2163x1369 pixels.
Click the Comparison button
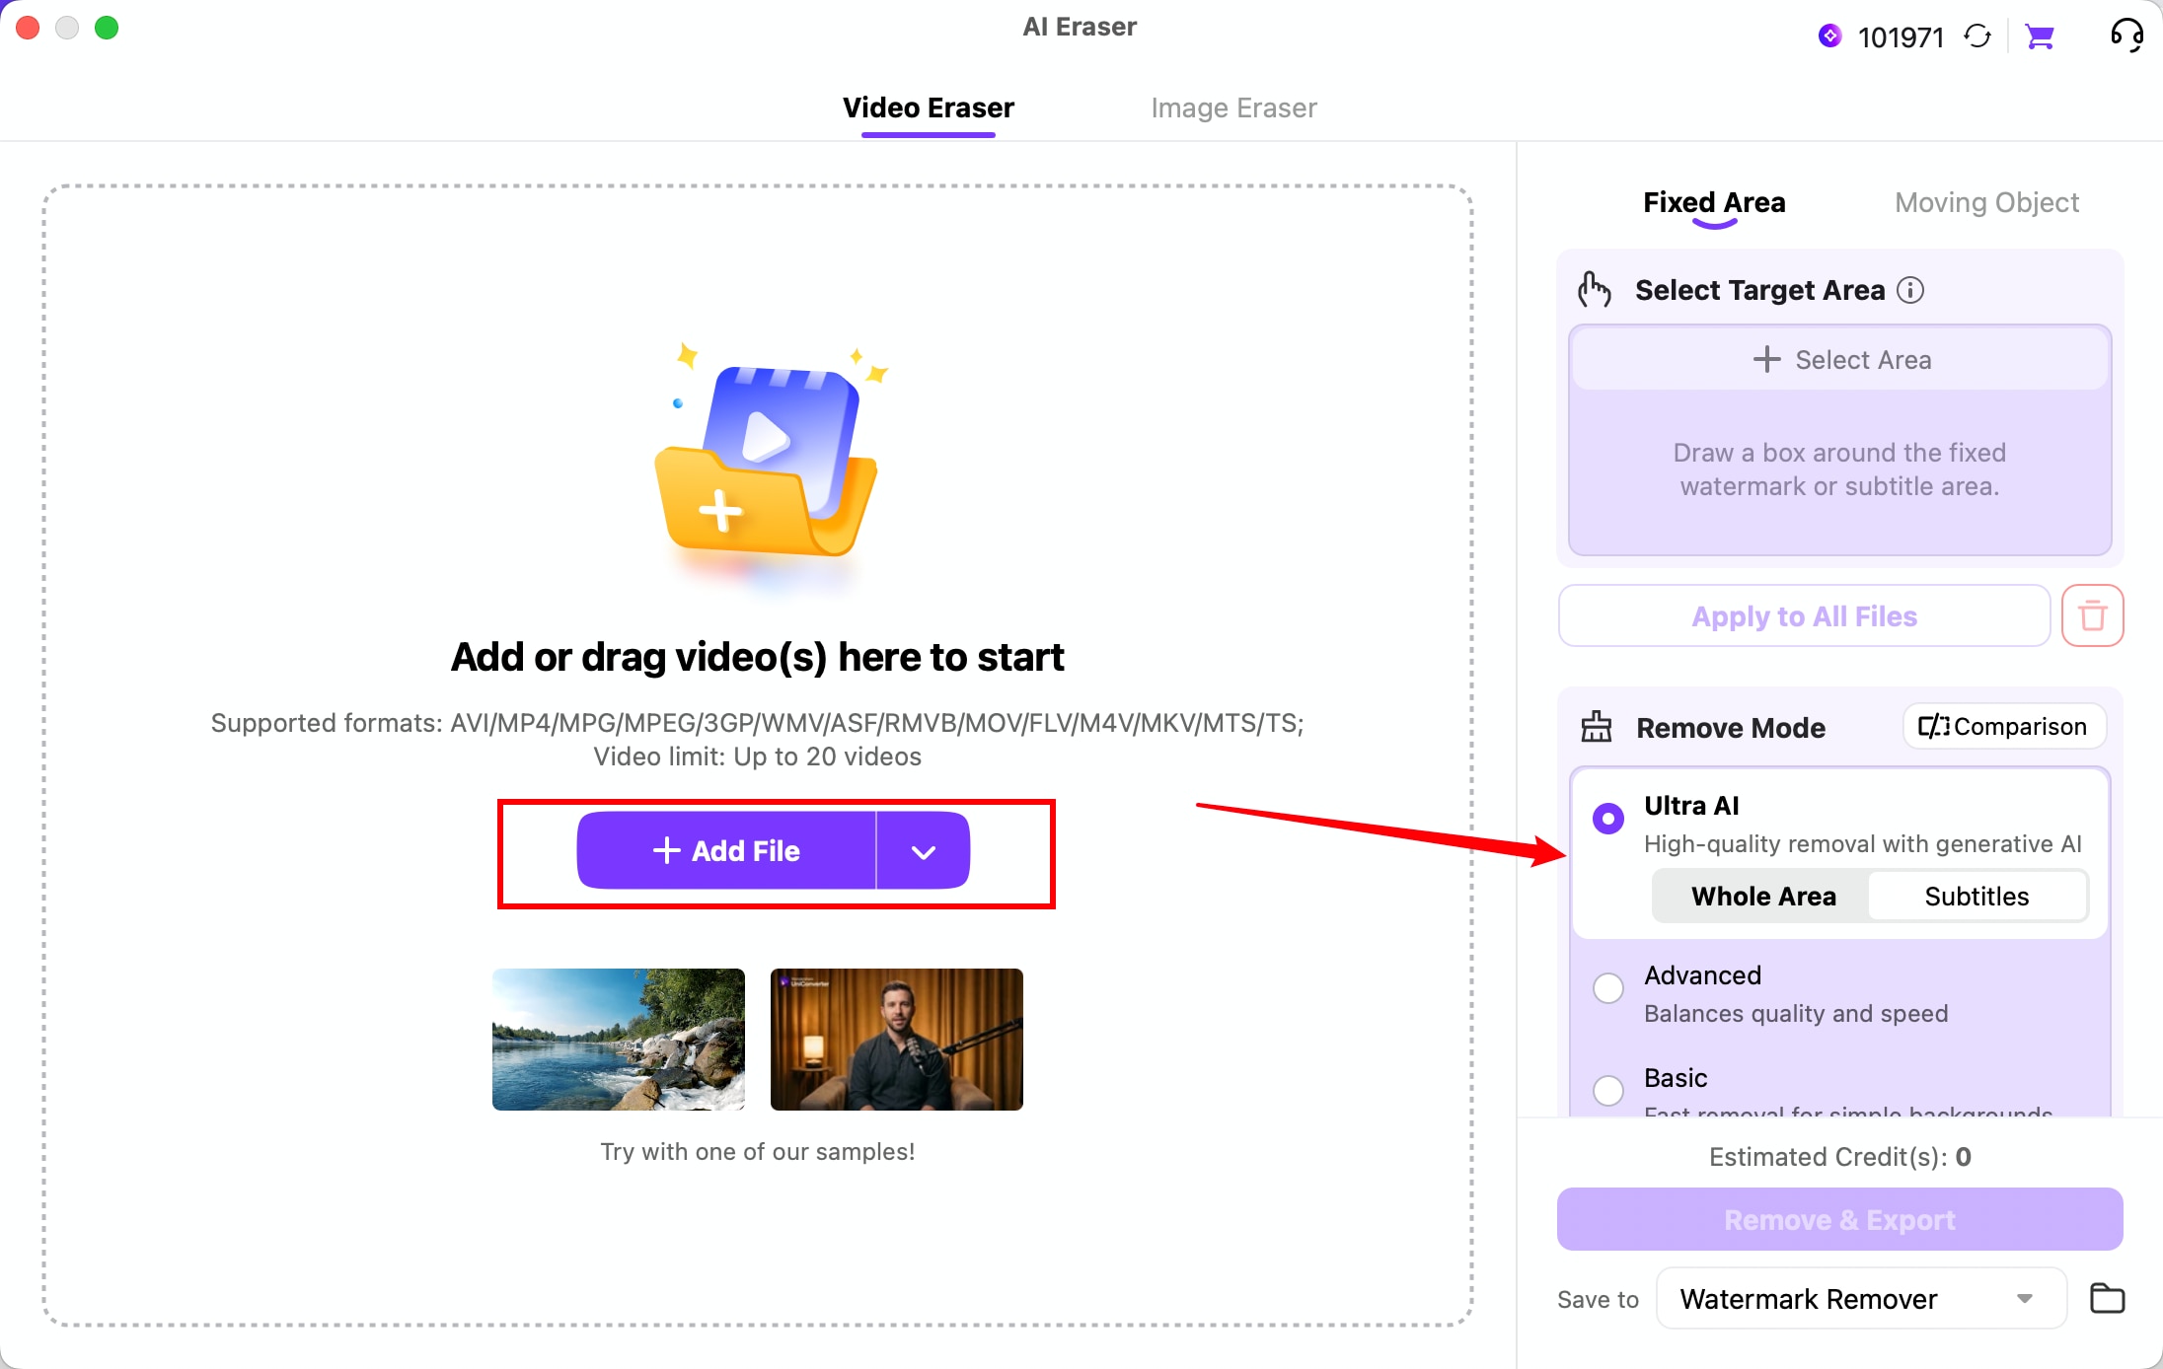point(2003,727)
